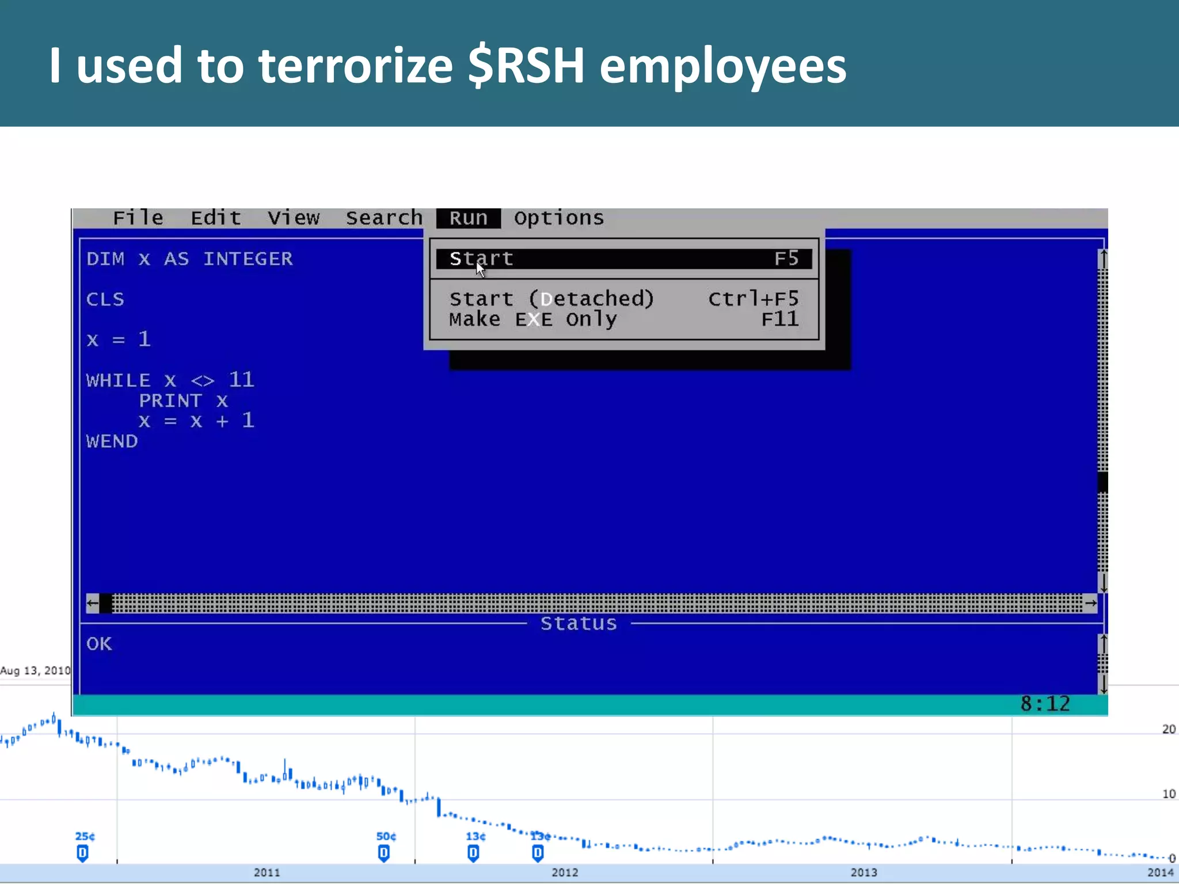
Task: Click the 25¢ dividend marker on chart
Action: tap(82, 852)
